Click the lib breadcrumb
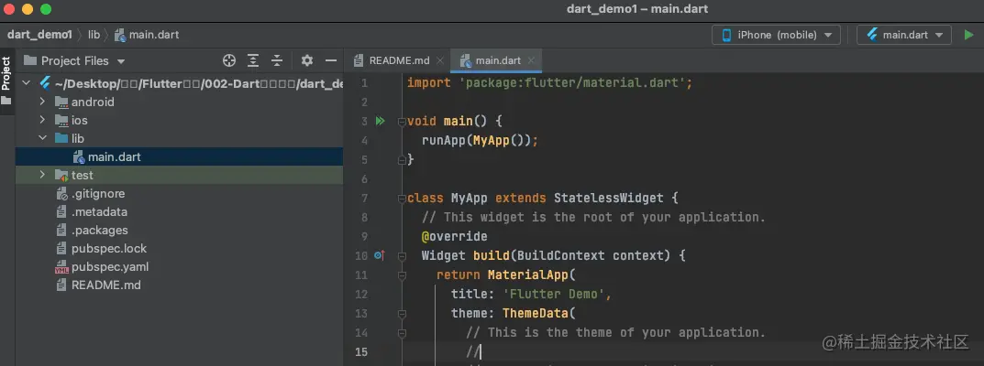This screenshot has height=366, width=984. [94, 35]
